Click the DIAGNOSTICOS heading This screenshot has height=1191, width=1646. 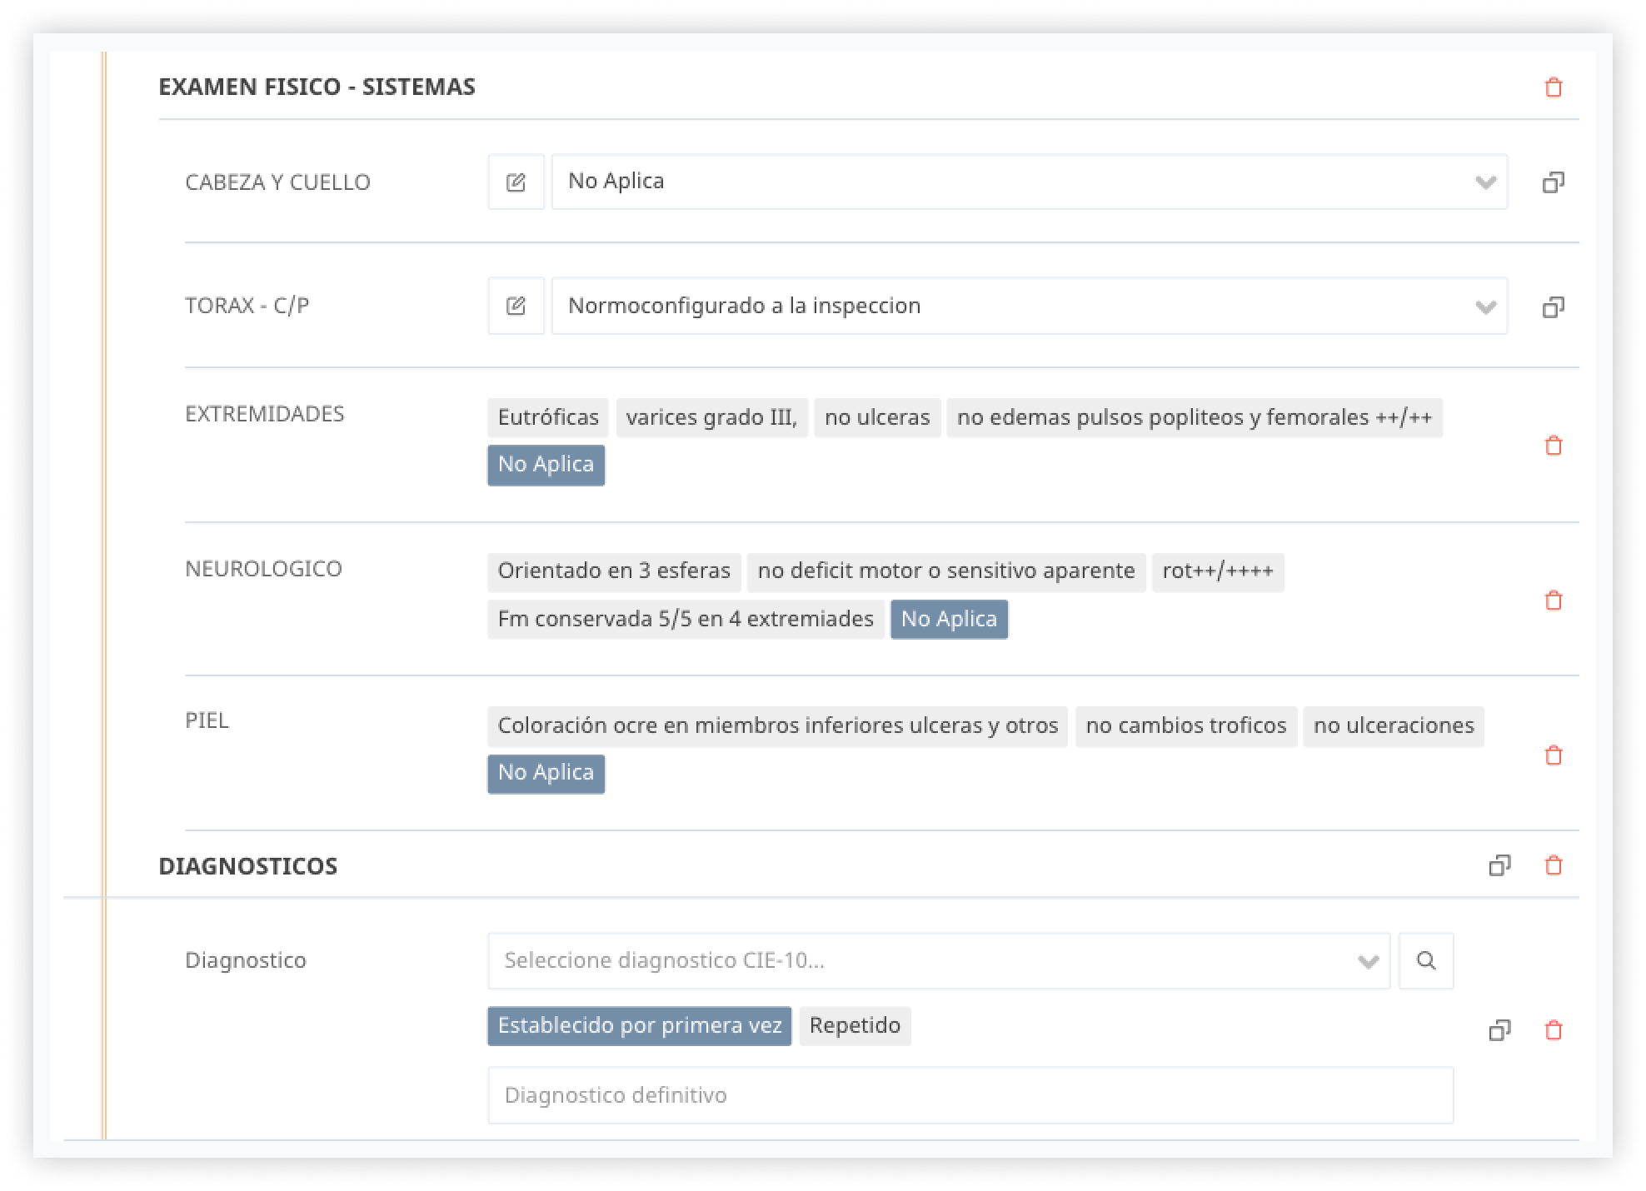coord(247,866)
